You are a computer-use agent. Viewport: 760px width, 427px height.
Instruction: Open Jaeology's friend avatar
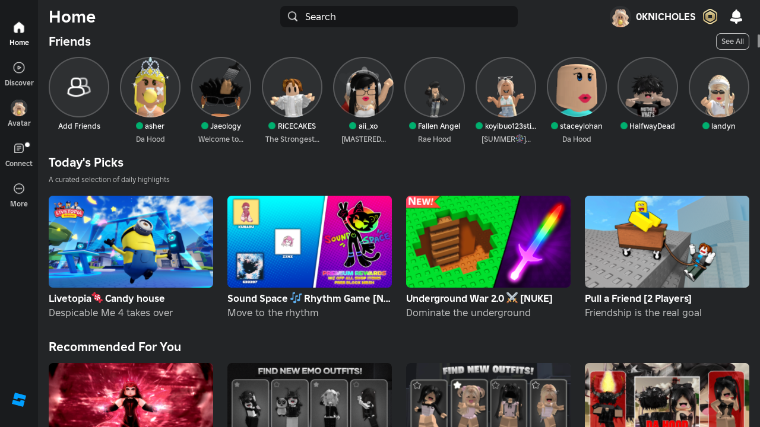pos(221,87)
